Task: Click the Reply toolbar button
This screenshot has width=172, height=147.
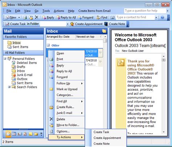Action: [x=48, y=17]
